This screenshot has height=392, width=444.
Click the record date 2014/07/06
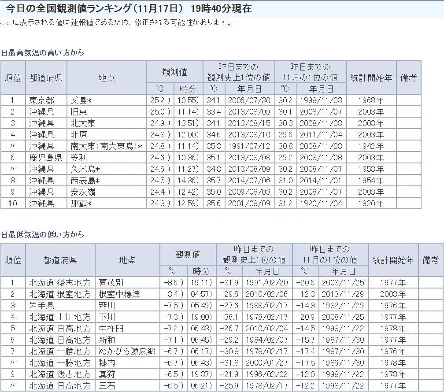pos(249,181)
